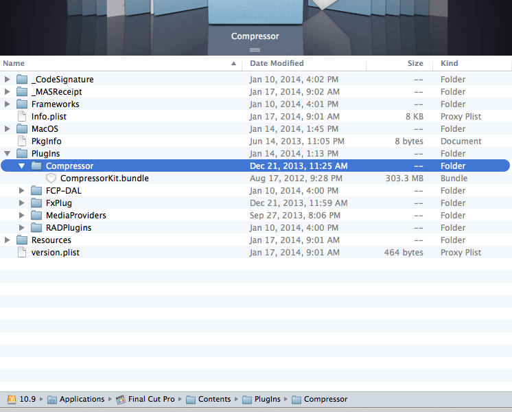Click the Jun 14, 2013, 11:05 PM date
512x412 pixels.
coord(297,141)
